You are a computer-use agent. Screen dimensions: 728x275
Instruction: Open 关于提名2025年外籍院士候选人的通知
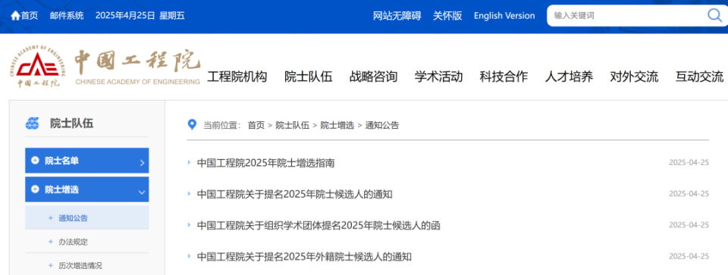pyautogui.click(x=304, y=256)
